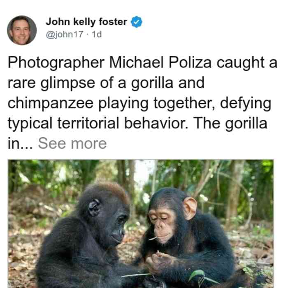This screenshot has height=288, width=288.
Task: Open the gorilla and chimpanzee photo
Action: (x=141, y=224)
